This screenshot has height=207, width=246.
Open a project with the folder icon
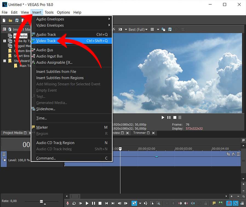pos(10,20)
